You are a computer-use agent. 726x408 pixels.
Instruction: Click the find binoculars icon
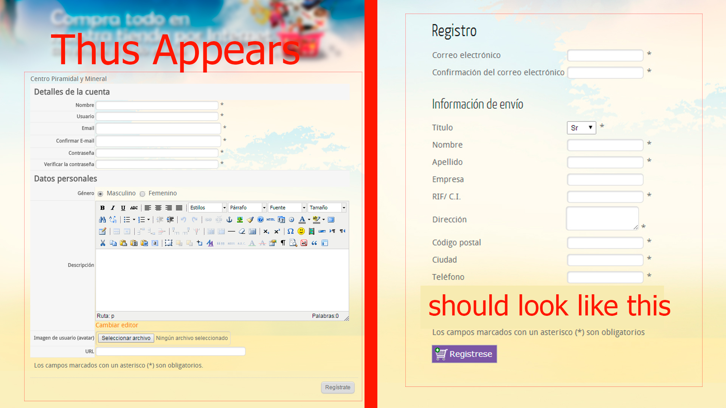click(x=102, y=219)
